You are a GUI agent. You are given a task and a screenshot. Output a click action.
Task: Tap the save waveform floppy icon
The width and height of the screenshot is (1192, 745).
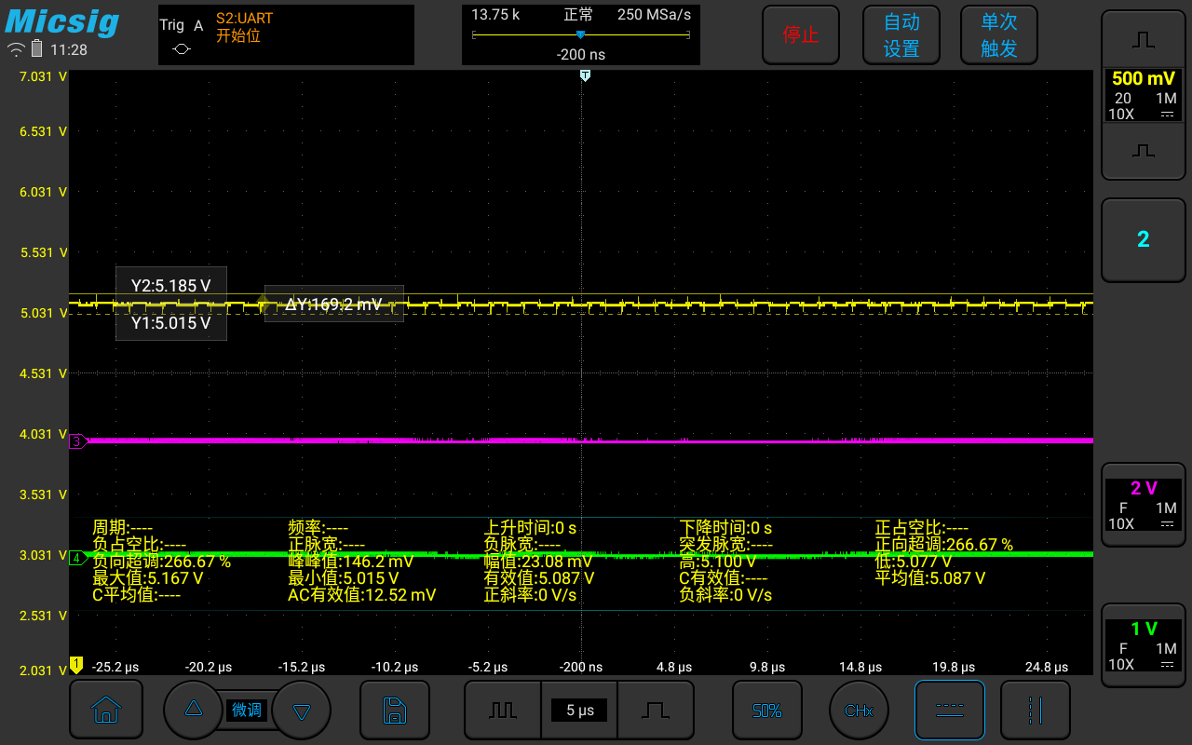(x=395, y=710)
